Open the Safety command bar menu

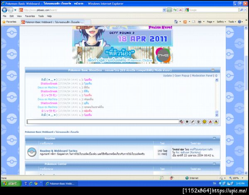(221, 22)
